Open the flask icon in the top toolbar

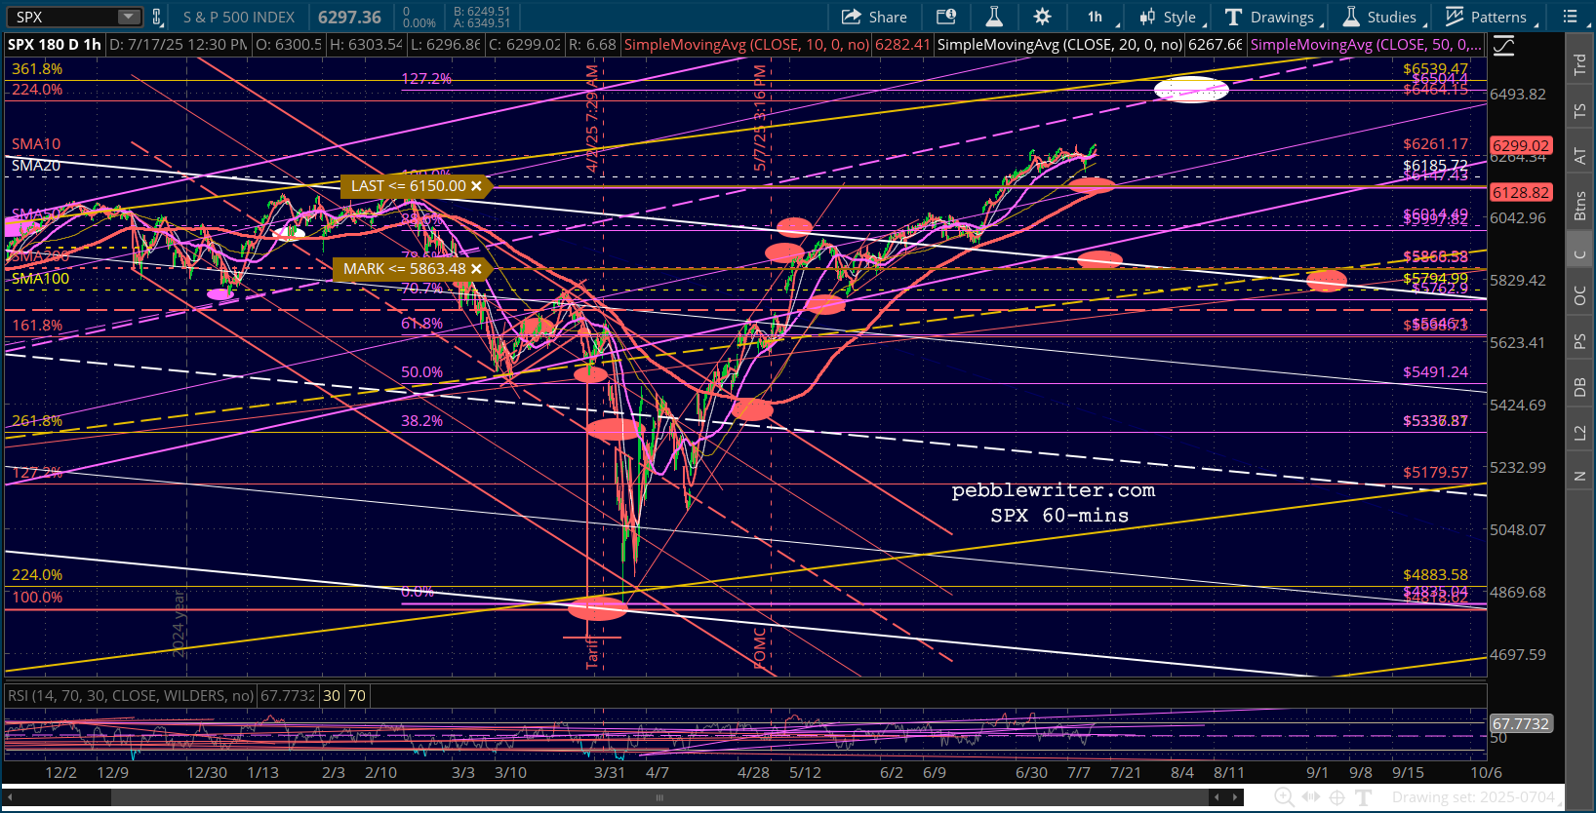(994, 17)
